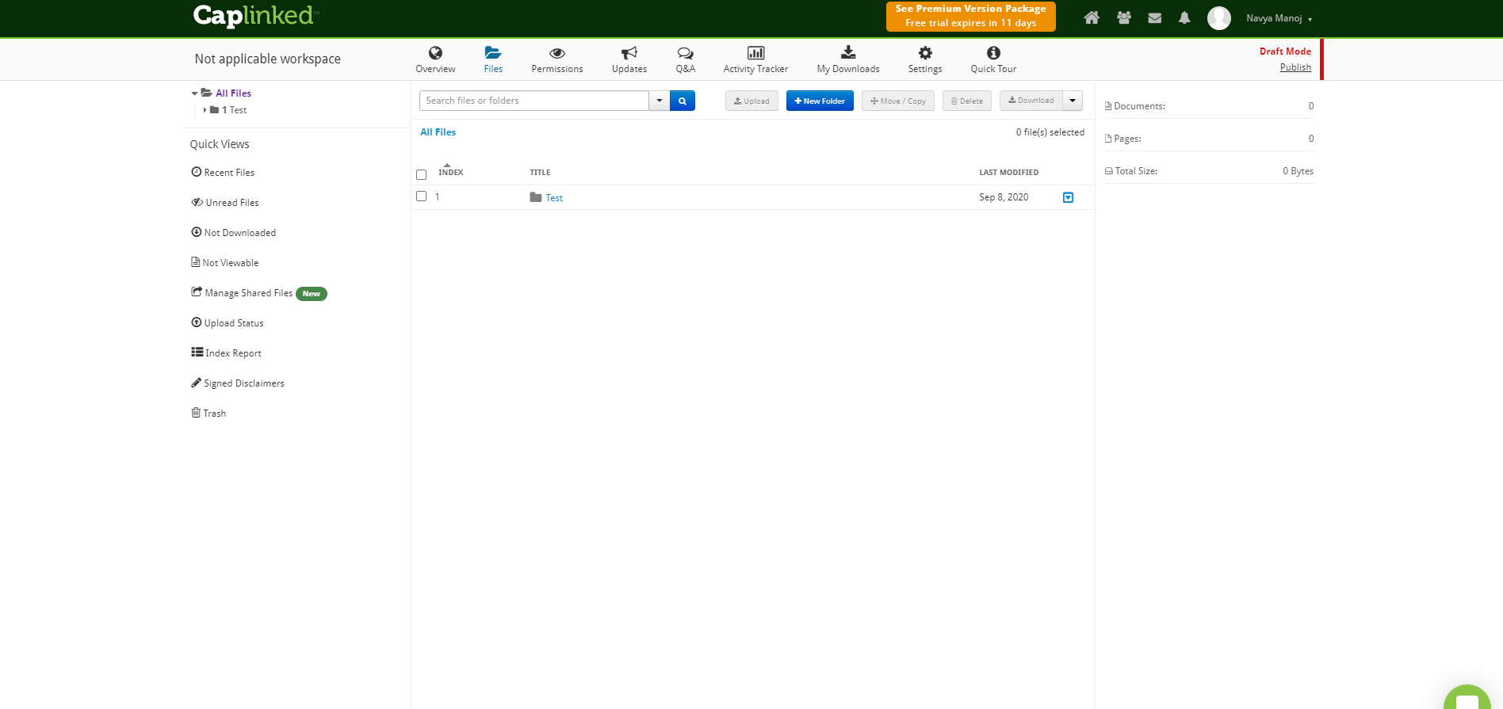Sort by LAST MODIFIED column header
This screenshot has height=709, width=1503.
pyautogui.click(x=1008, y=172)
